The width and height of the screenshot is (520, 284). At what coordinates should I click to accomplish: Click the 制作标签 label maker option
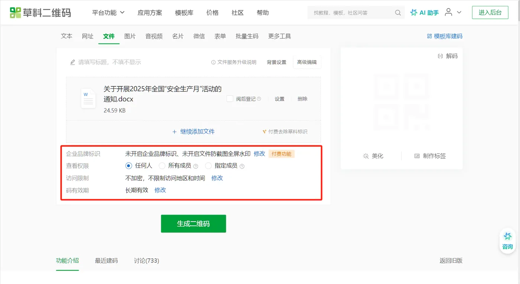tap(430, 156)
